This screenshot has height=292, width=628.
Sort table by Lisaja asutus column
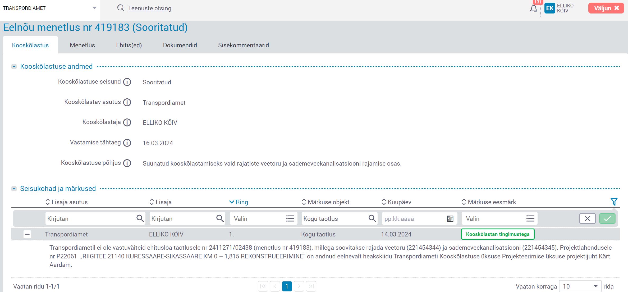[66, 202]
